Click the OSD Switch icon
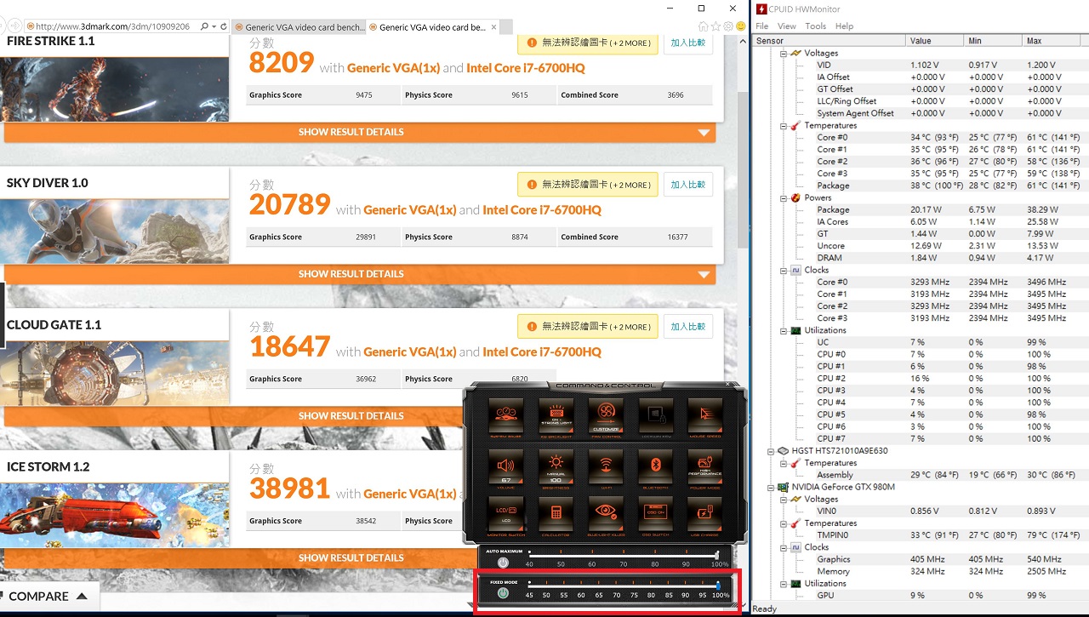Screen dimensions: 1089x617 coord(656,514)
